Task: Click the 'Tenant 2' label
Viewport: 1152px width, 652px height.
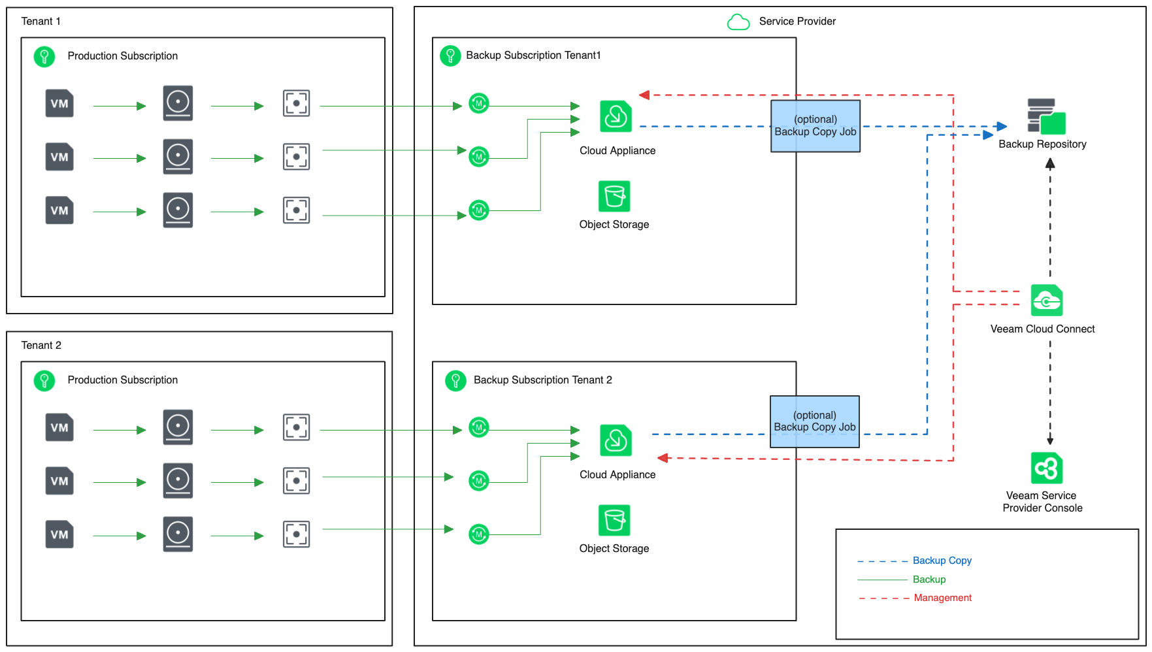Action: 41,346
